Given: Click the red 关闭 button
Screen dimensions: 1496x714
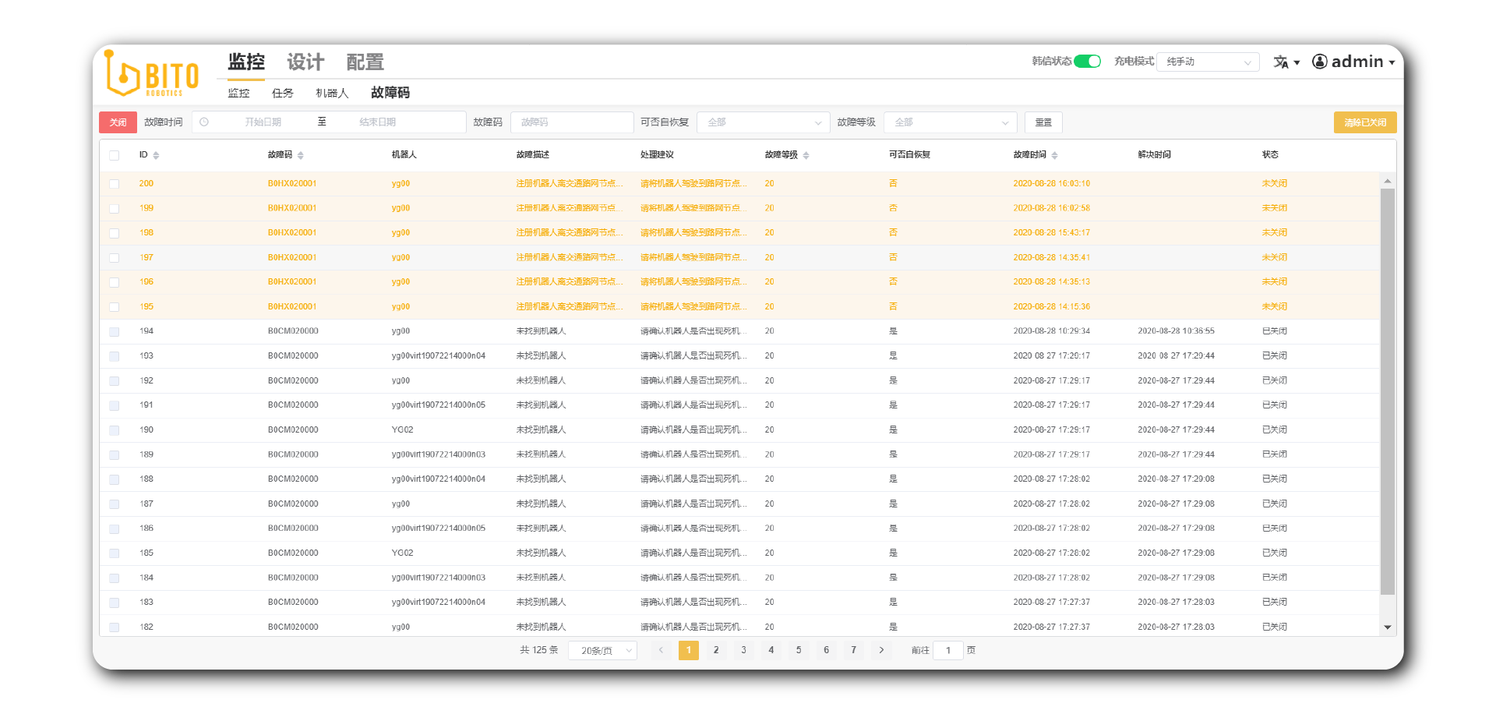Looking at the screenshot, I should coord(118,122).
